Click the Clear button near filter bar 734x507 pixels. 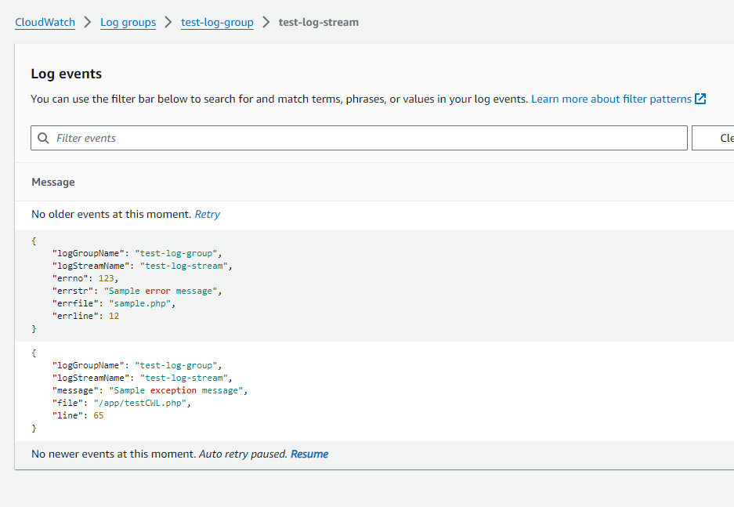pos(725,138)
